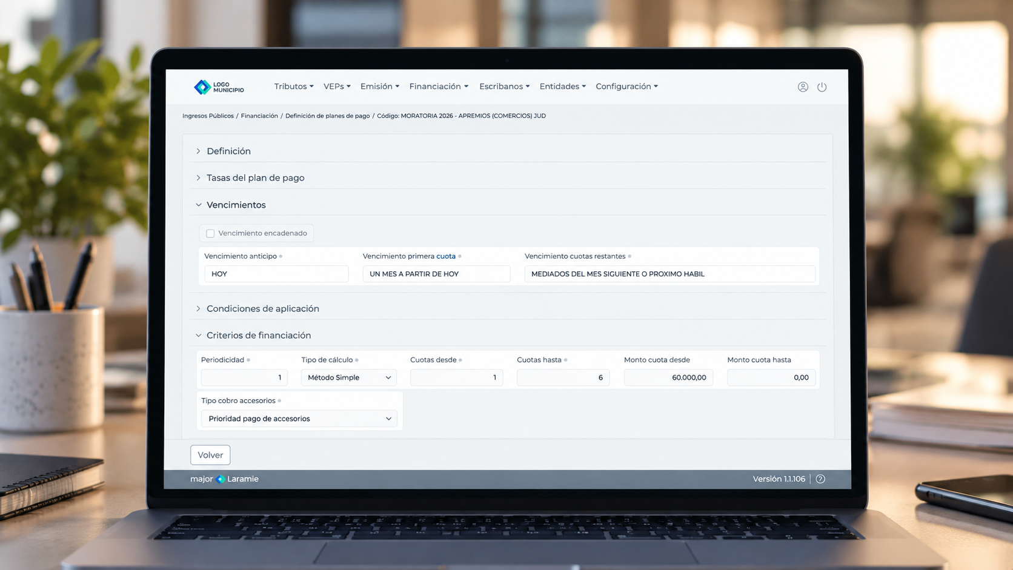Viewport: 1013px width, 570px height.
Task: Click the Monto cuota hasta field
Action: click(x=771, y=377)
